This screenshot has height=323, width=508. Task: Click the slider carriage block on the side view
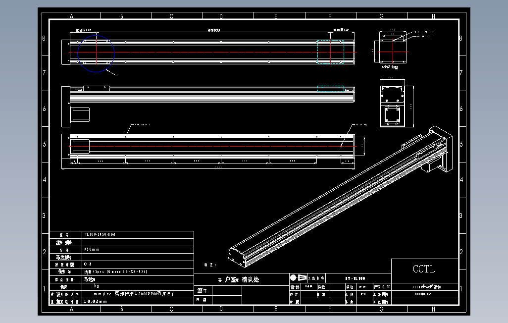coord(97,88)
